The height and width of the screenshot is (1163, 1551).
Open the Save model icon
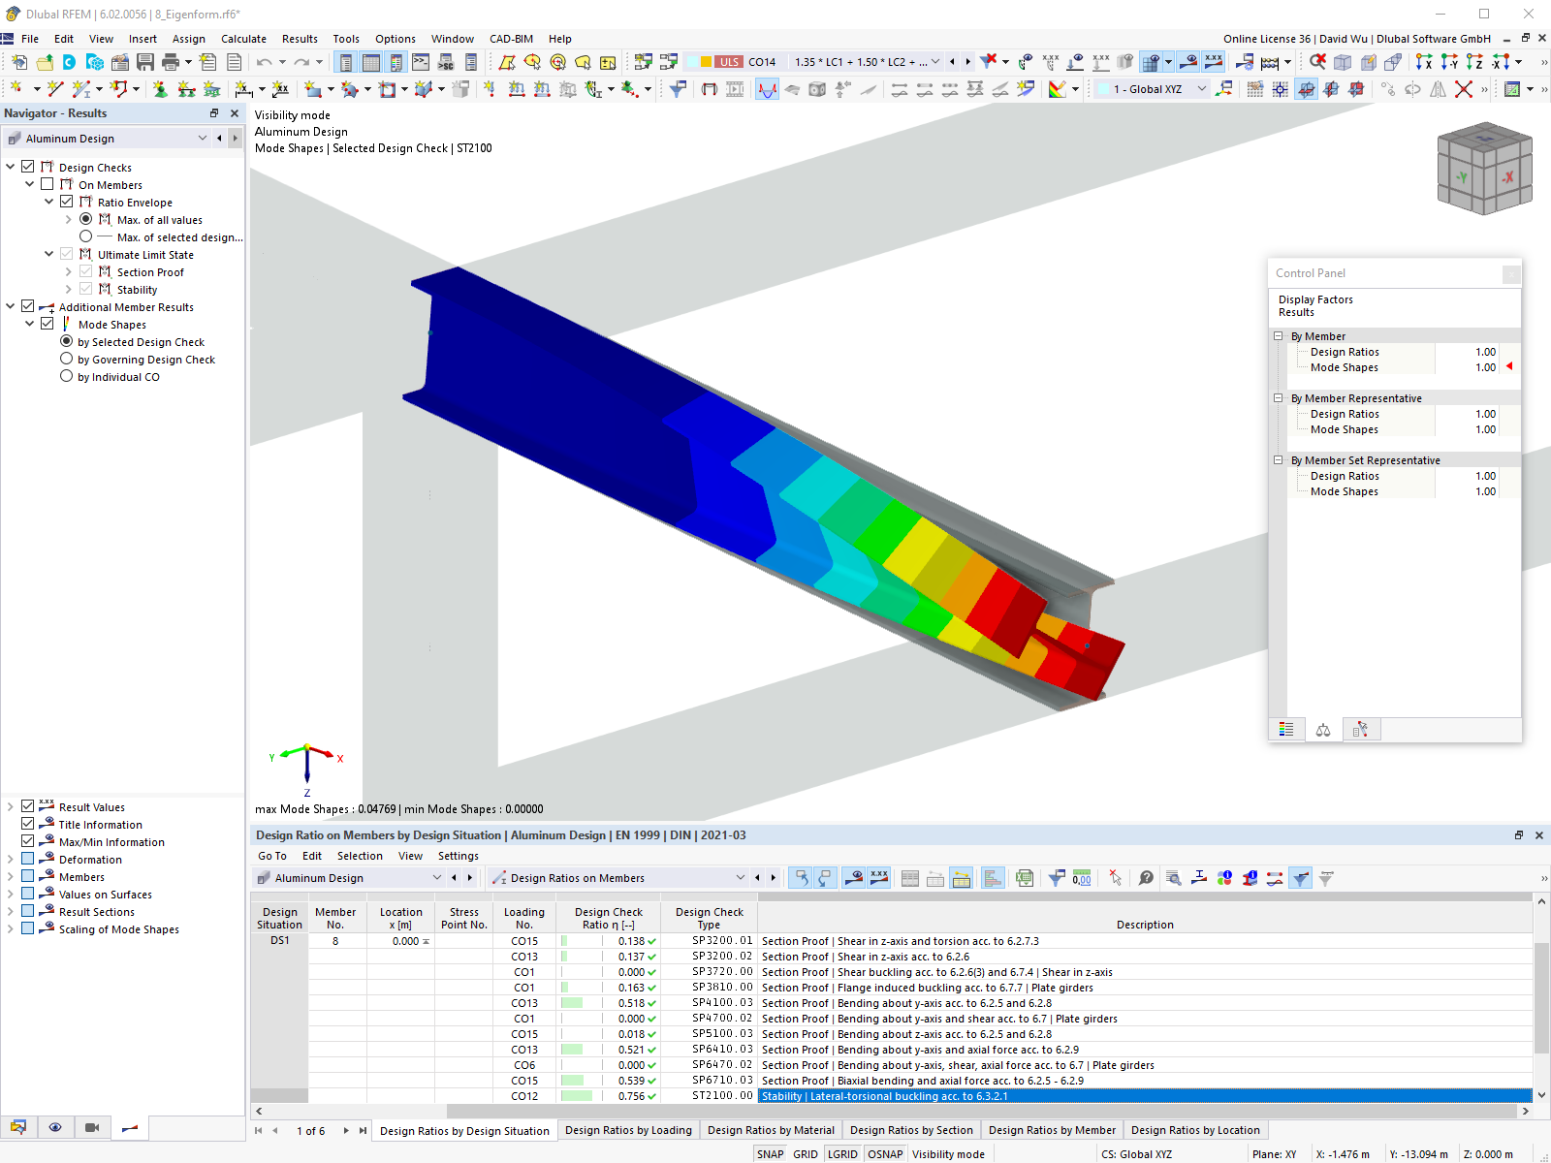(x=146, y=61)
